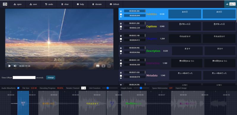Image resolution: width=237 pixels, height=115 pixels.
Task: Delete the subtitle starting at 00:00:05.120
Action: coord(121,60)
